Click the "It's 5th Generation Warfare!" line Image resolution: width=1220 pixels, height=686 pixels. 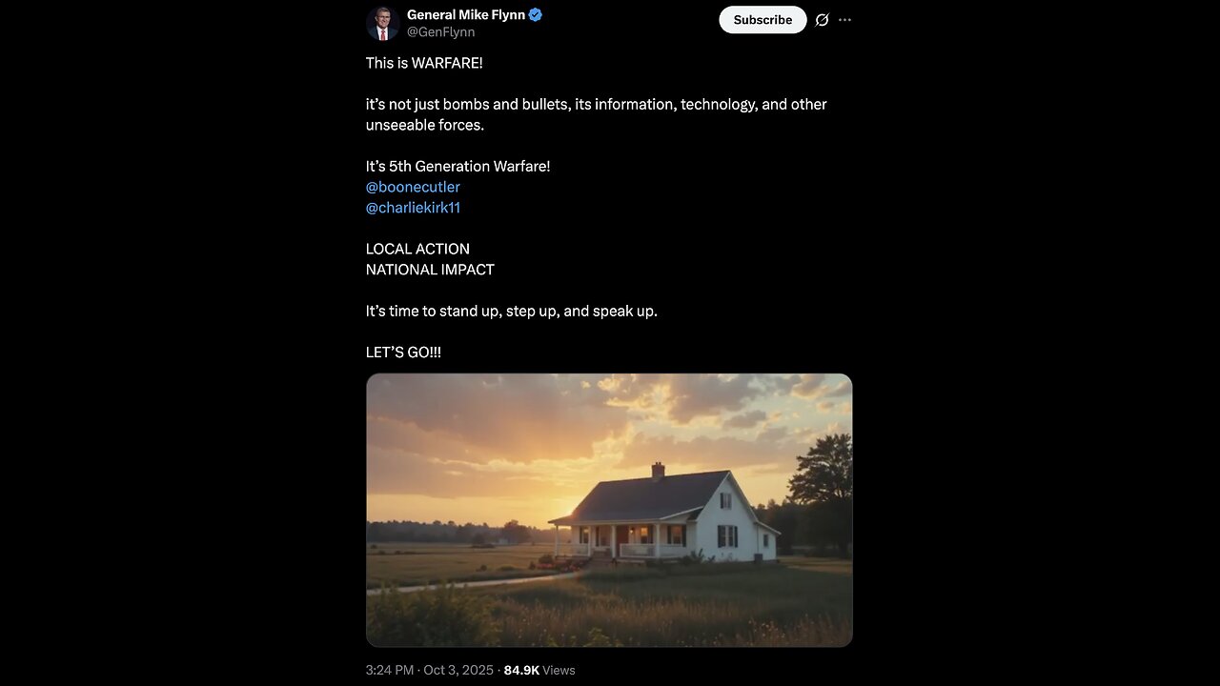point(457,166)
